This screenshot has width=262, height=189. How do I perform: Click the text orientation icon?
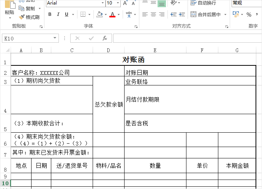pos(174,3)
